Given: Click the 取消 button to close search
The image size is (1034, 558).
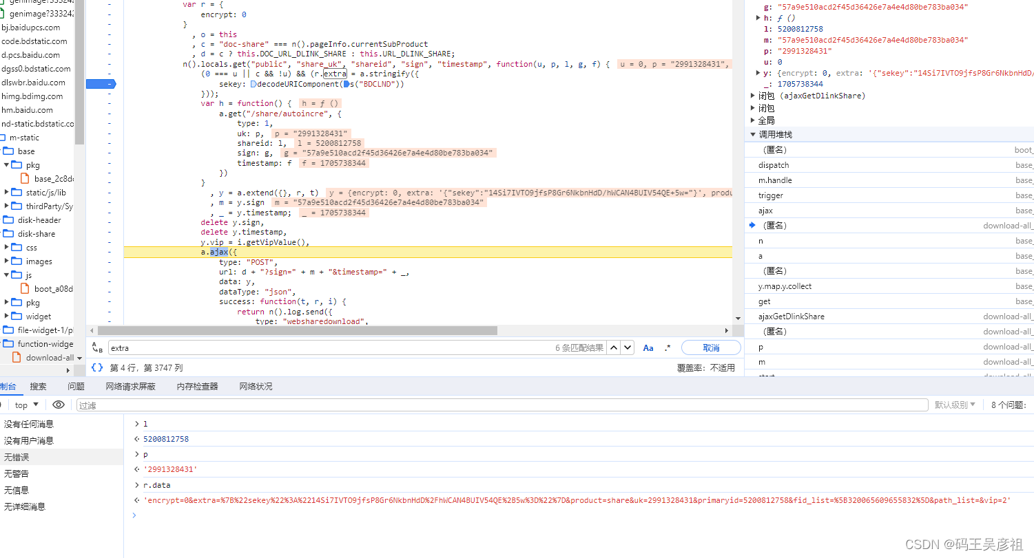Looking at the screenshot, I should [711, 347].
